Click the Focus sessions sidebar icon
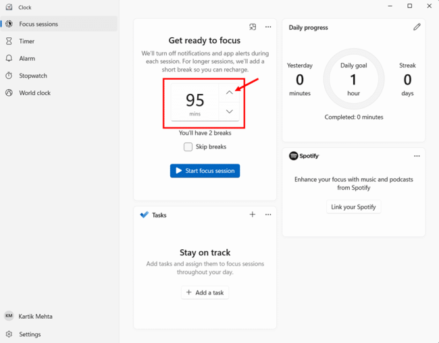Viewport: 439px width, 343px height. point(9,24)
